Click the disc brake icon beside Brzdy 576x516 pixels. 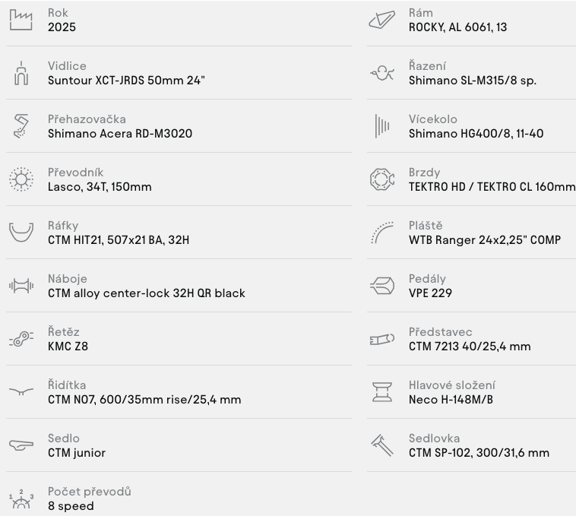click(382, 179)
